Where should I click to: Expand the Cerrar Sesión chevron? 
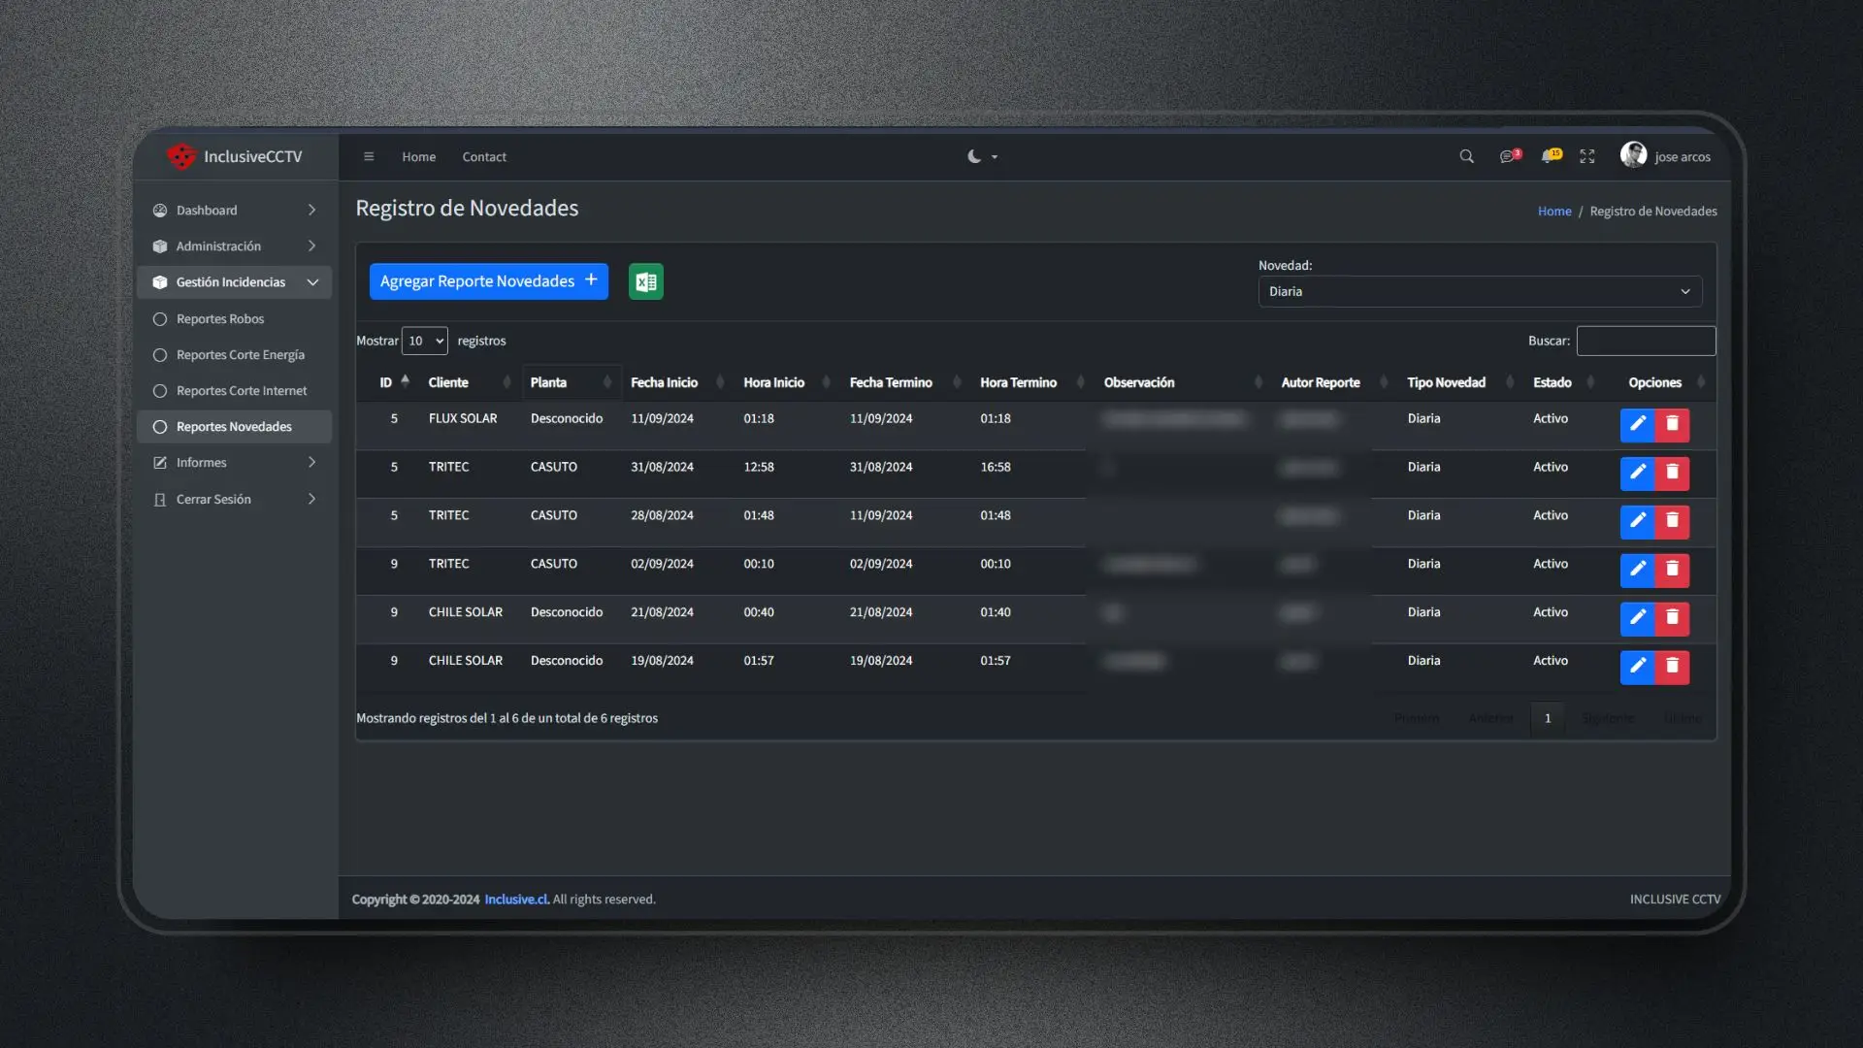tap(311, 499)
